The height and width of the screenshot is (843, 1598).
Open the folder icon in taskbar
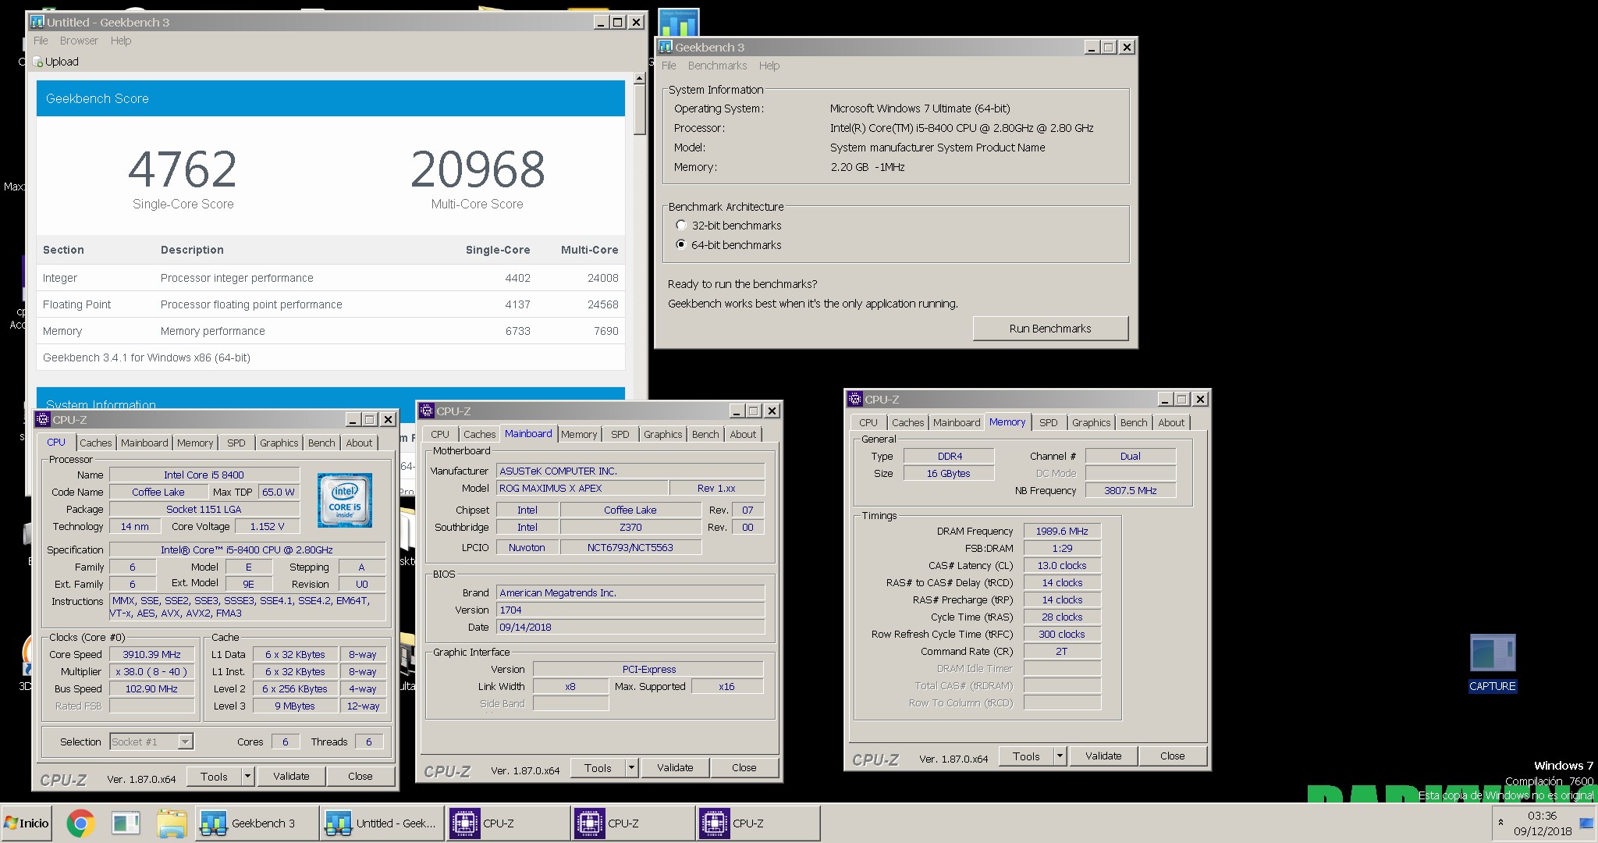click(172, 823)
